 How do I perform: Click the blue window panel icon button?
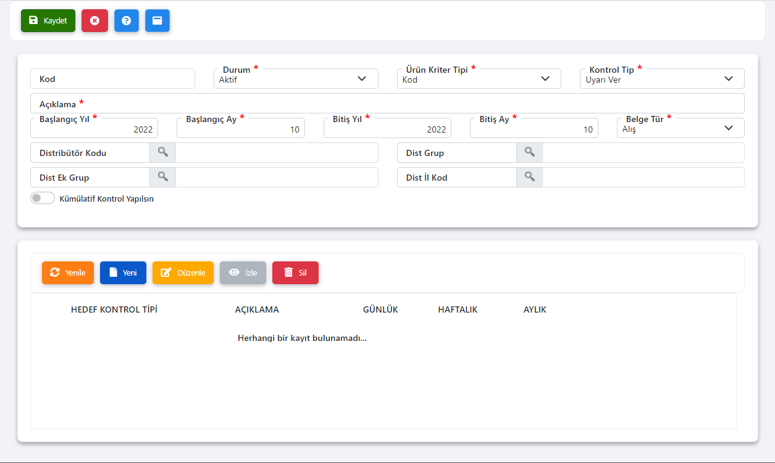[x=157, y=20]
